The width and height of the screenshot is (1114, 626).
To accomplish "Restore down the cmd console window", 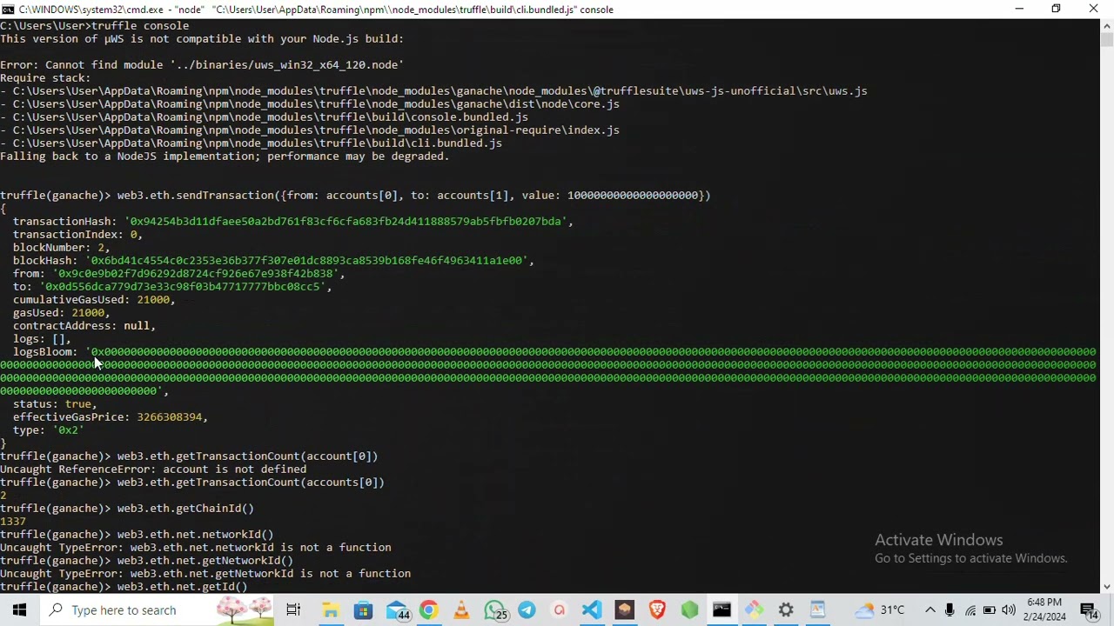I will pyautogui.click(x=1056, y=9).
